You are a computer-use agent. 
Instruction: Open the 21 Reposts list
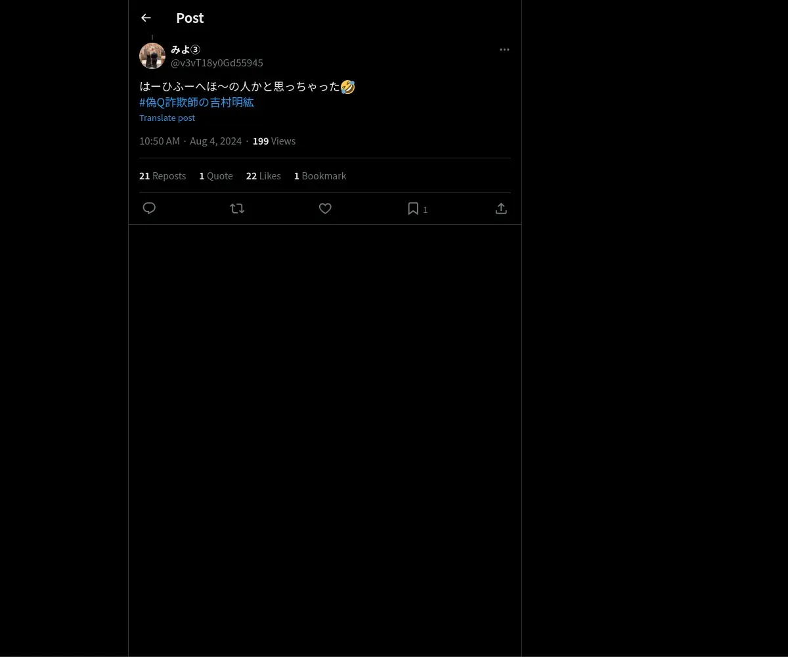click(162, 175)
